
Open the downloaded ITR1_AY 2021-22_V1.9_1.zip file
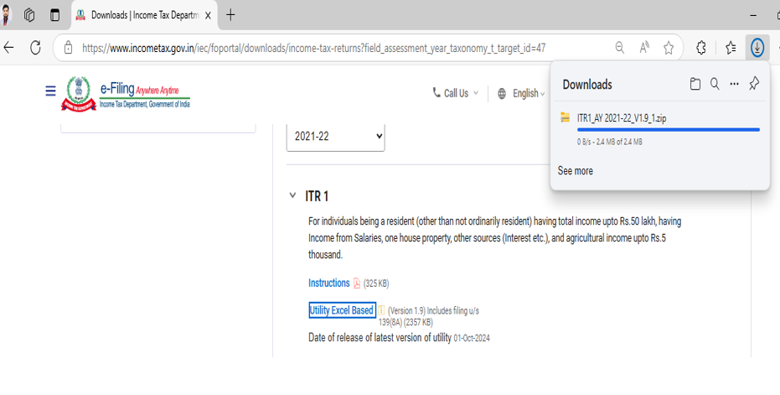622,118
